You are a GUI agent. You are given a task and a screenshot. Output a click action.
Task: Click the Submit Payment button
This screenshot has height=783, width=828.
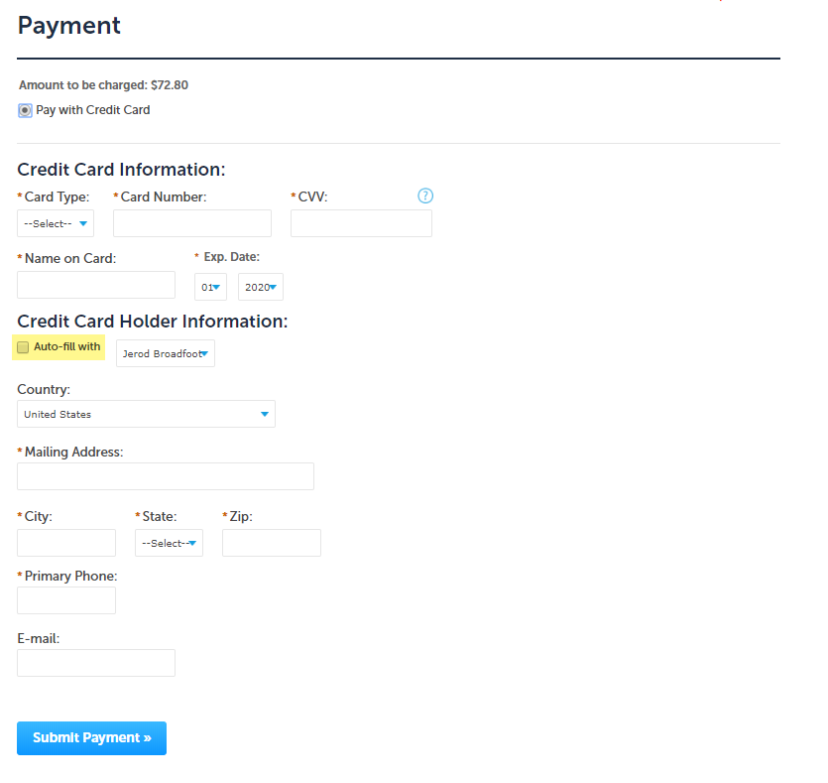click(x=91, y=738)
